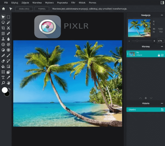This screenshot has height=146, width=165.
Task: Click the ODBLOKUJ button
Action: point(24,9)
